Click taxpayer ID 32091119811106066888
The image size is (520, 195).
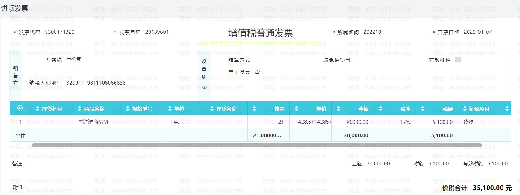click(x=96, y=83)
